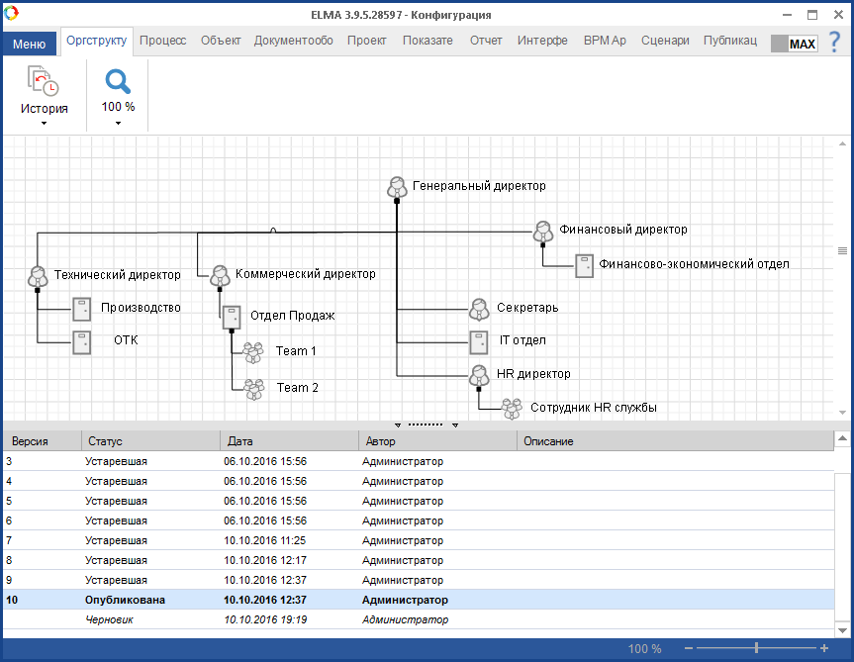Click the Team 1 group icon
The image size is (854, 662).
[254, 351]
